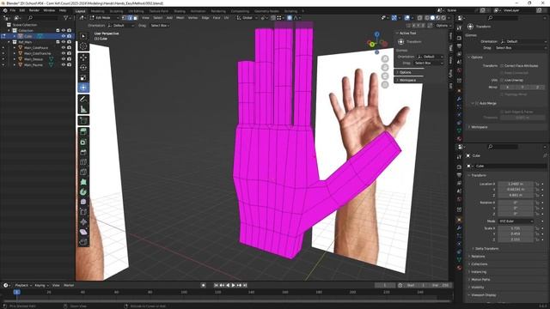550x309 pixels.
Task: Select the Scale tool in toolbar
Action: pyautogui.click(x=83, y=78)
